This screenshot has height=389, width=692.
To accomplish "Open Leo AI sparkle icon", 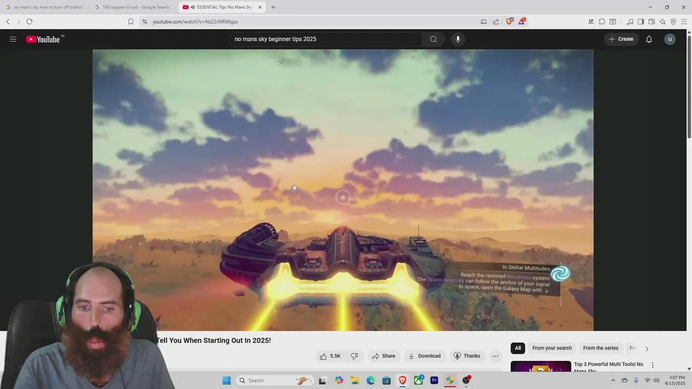I will [x=662, y=22].
